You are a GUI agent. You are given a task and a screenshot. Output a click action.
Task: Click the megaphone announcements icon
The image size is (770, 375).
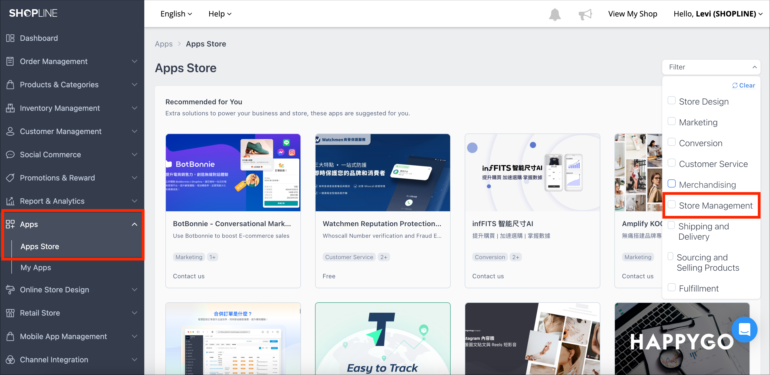tap(585, 14)
